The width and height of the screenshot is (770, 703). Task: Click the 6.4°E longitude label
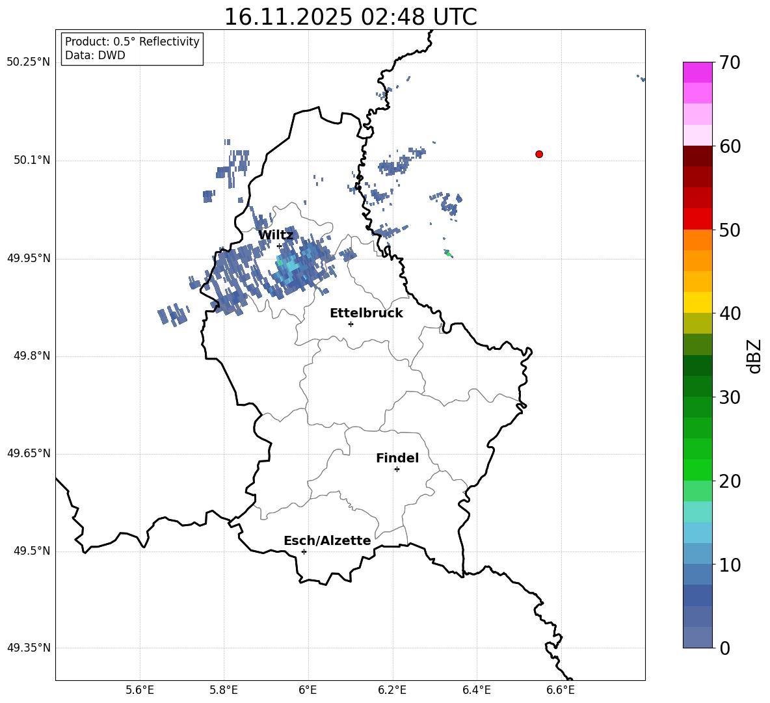[476, 690]
